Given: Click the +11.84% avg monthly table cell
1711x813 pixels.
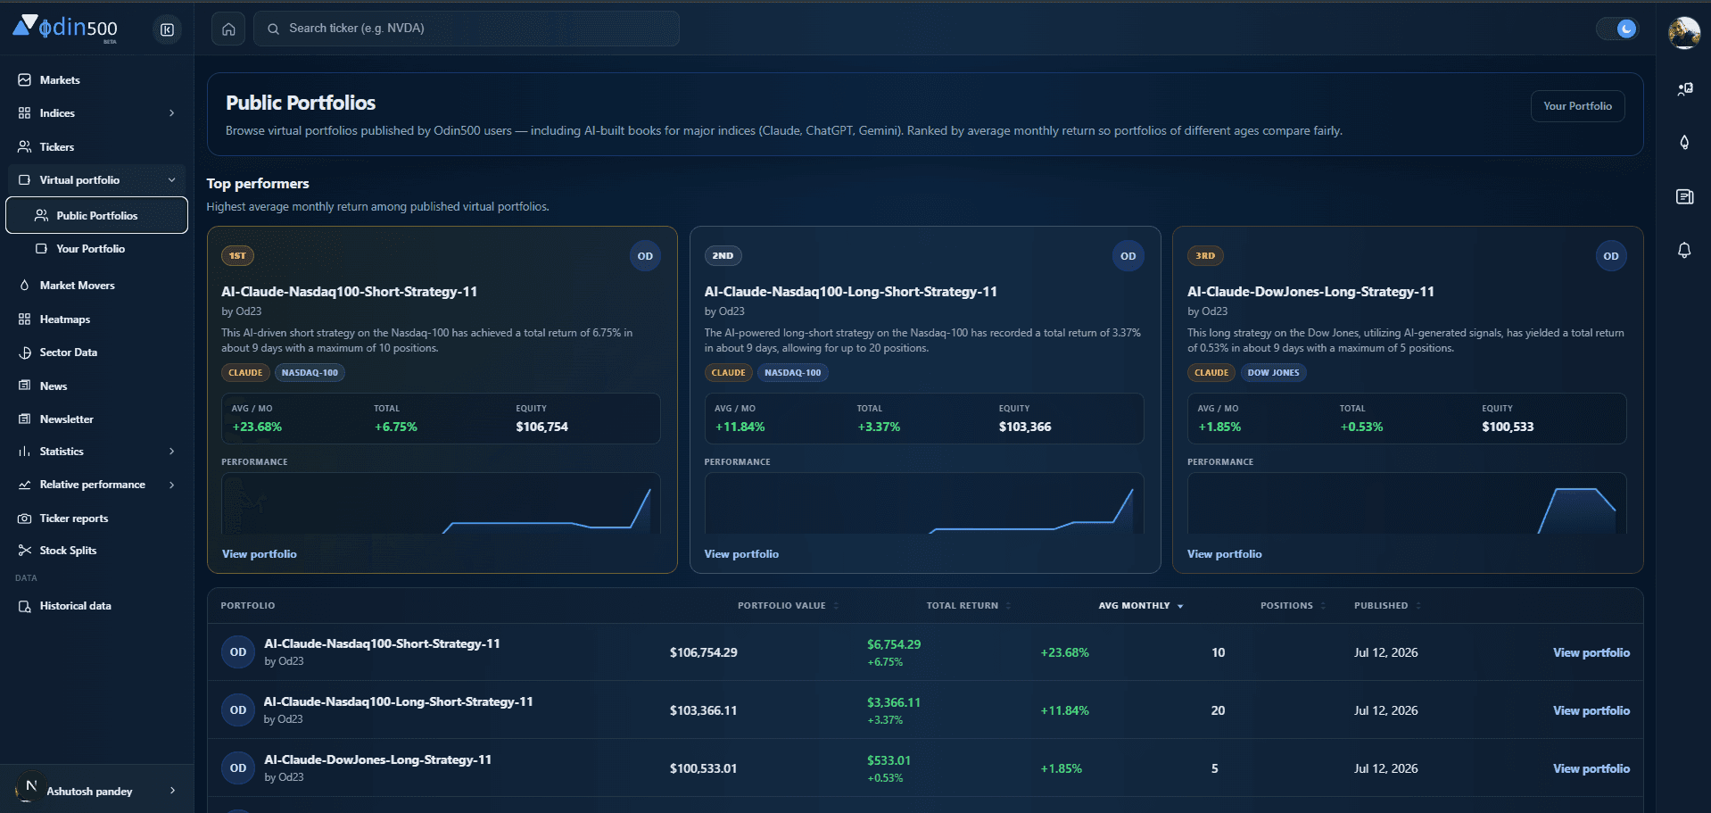Looking at the screenshot, I should pos(1064,710).
